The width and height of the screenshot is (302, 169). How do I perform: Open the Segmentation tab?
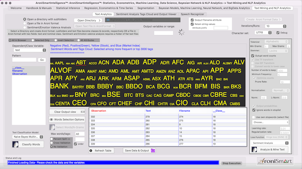pyautogui.click(x=146, y=8)
